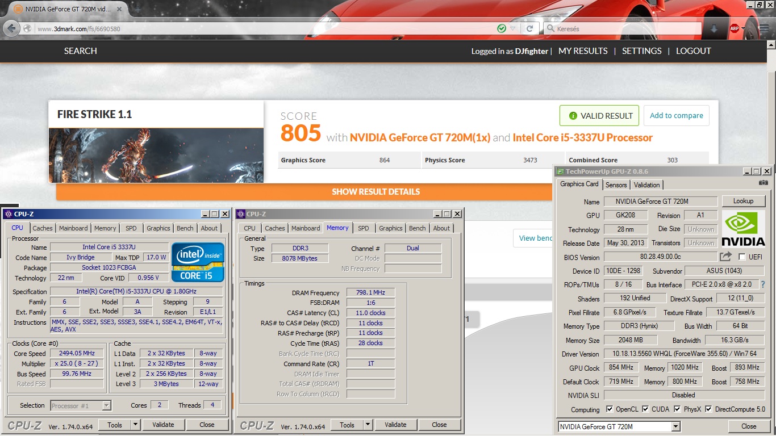The width and height of the screenshot is (776, 436).
Task: Switch to the Validation tab in GPU-Z
Action: [x=646, y=185]
